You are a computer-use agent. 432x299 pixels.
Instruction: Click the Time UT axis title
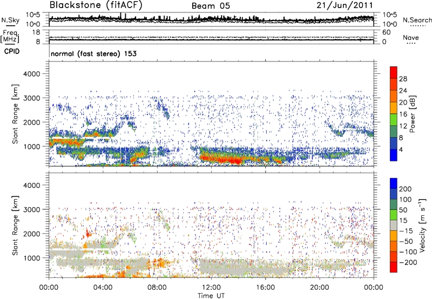[211, 296]
